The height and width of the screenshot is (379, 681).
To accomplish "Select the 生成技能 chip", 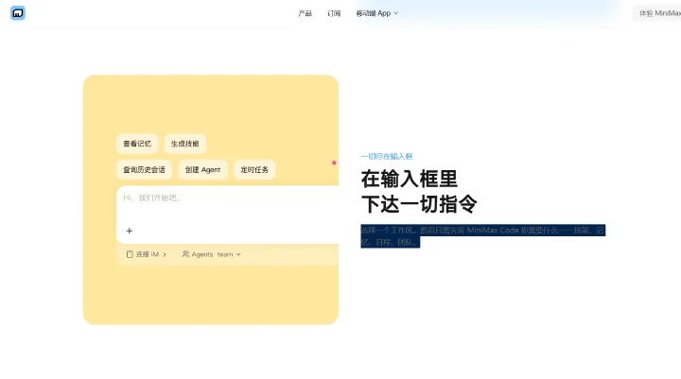I will [185, 144].
